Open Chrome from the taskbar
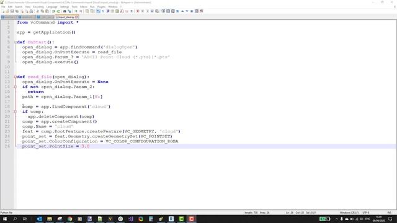397x223 pixels. click(69, 219)
